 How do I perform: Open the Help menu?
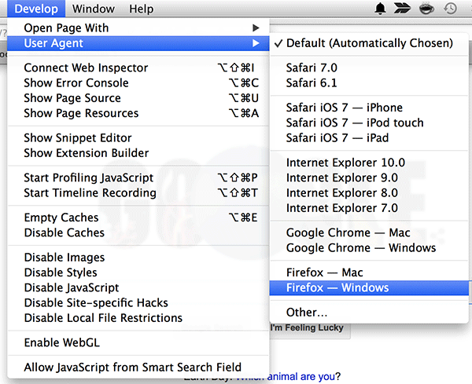click(x=142, y=9)
